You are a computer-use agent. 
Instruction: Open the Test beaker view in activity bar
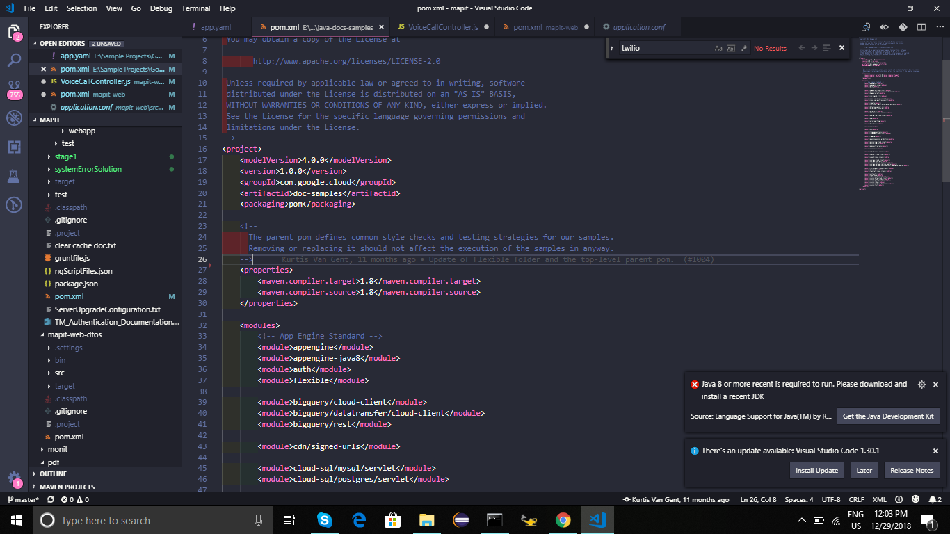coord(15,176)
